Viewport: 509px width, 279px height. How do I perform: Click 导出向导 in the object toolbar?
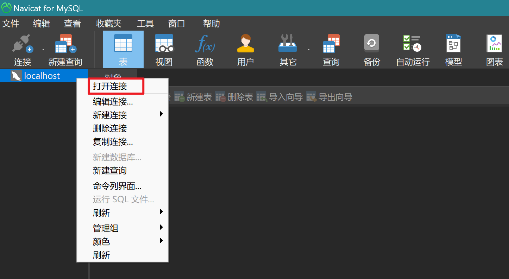tap(329, 97)
